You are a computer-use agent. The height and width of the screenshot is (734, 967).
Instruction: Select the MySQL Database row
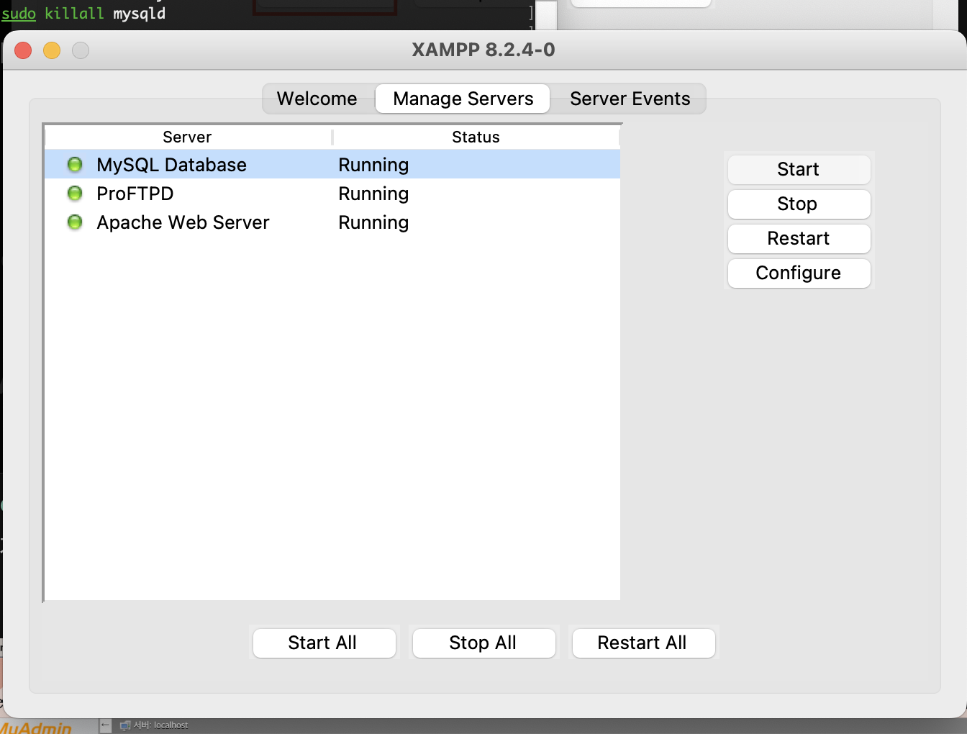[332, 165]
